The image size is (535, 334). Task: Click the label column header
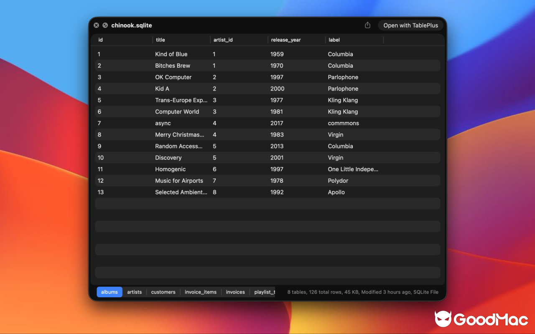point(334,40)
